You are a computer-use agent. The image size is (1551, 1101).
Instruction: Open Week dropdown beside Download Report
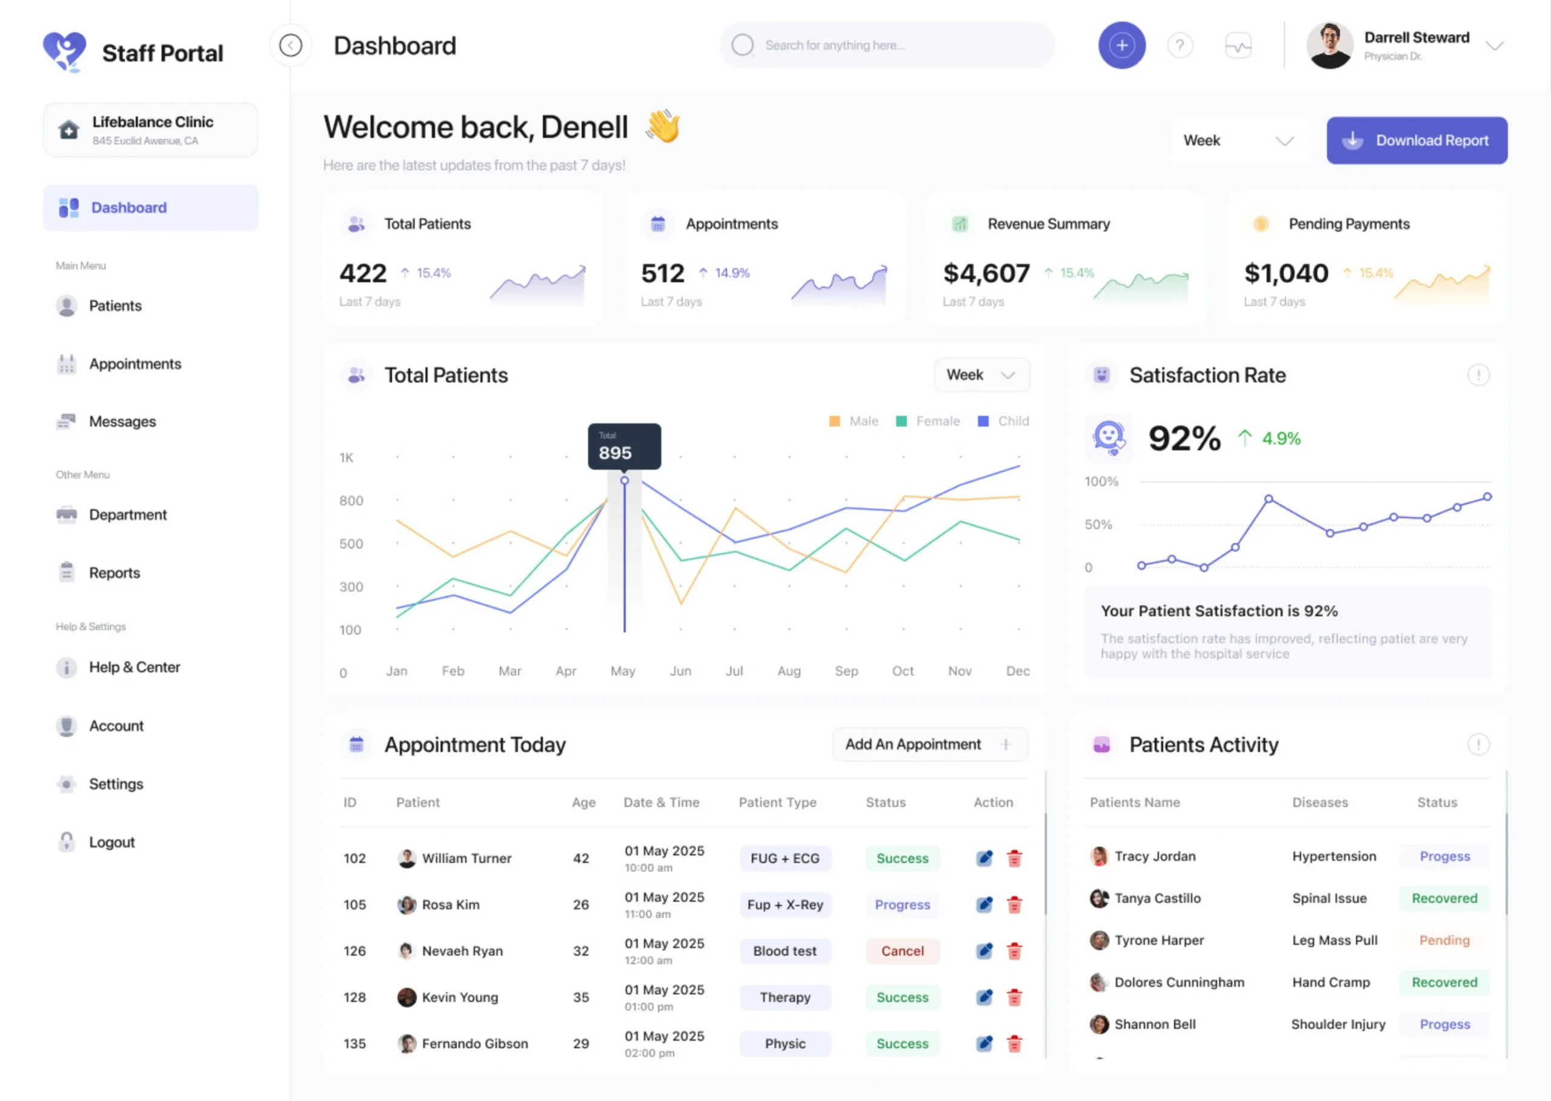pyautogui.click(x=1238, y=141)
